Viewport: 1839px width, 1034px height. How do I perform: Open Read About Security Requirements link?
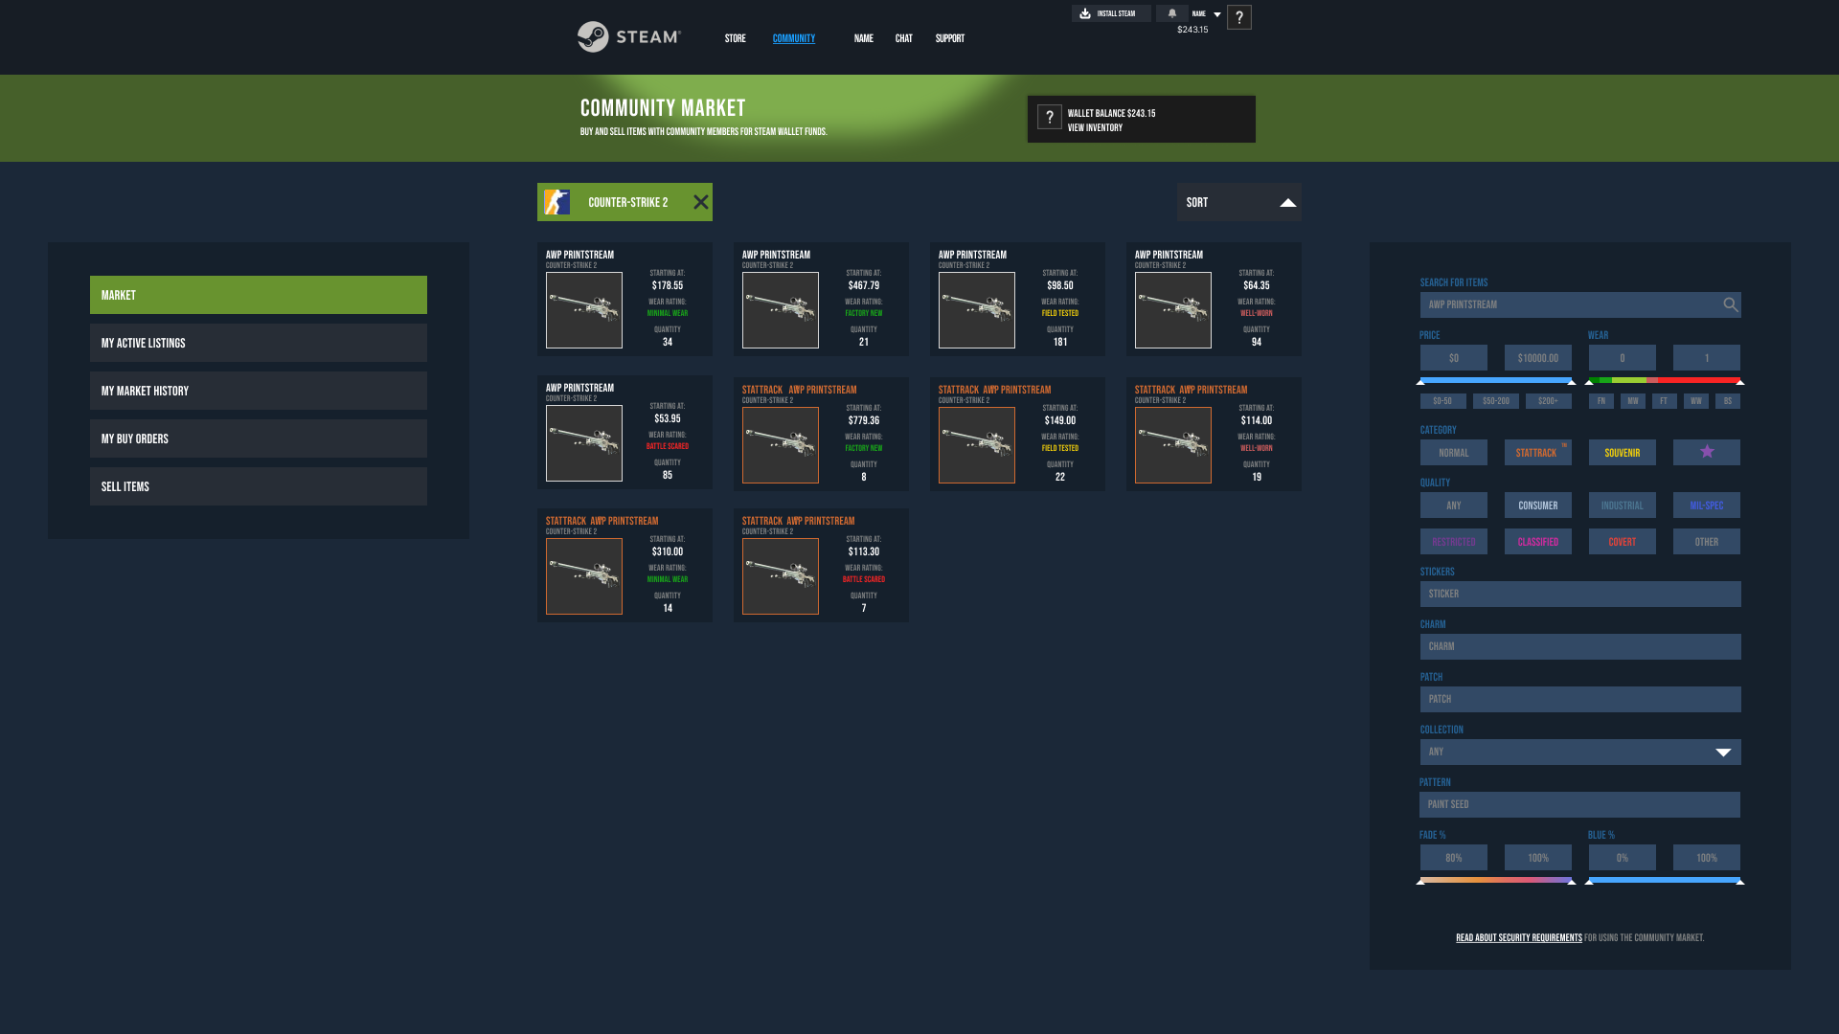click(x=1518, y=938)
